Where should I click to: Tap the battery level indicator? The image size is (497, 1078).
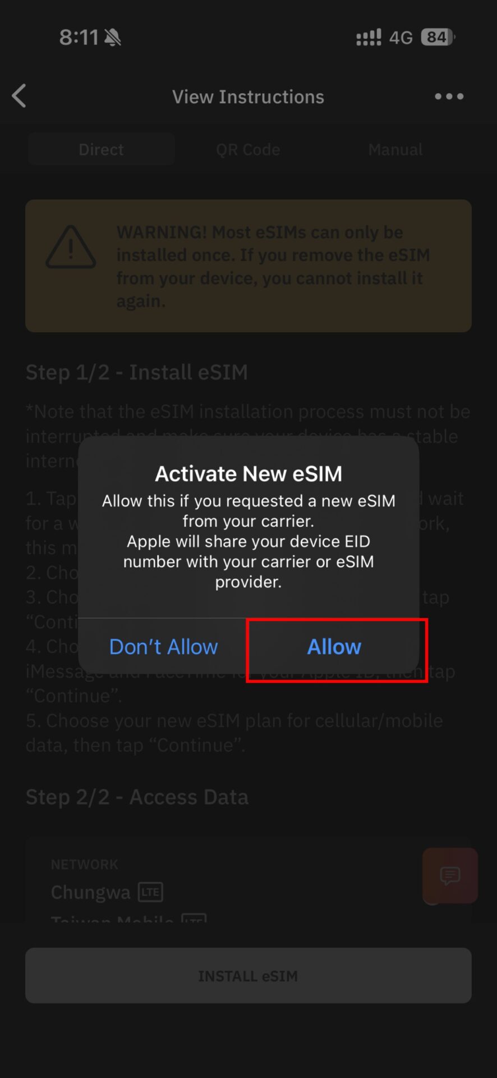[438, 37]
